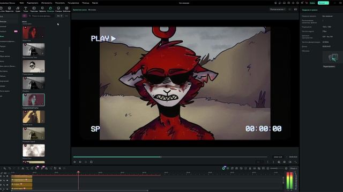The height and width of the screenshot is (192, 343).
Task: Open the Титры tab
Action: tap(26, 9)
